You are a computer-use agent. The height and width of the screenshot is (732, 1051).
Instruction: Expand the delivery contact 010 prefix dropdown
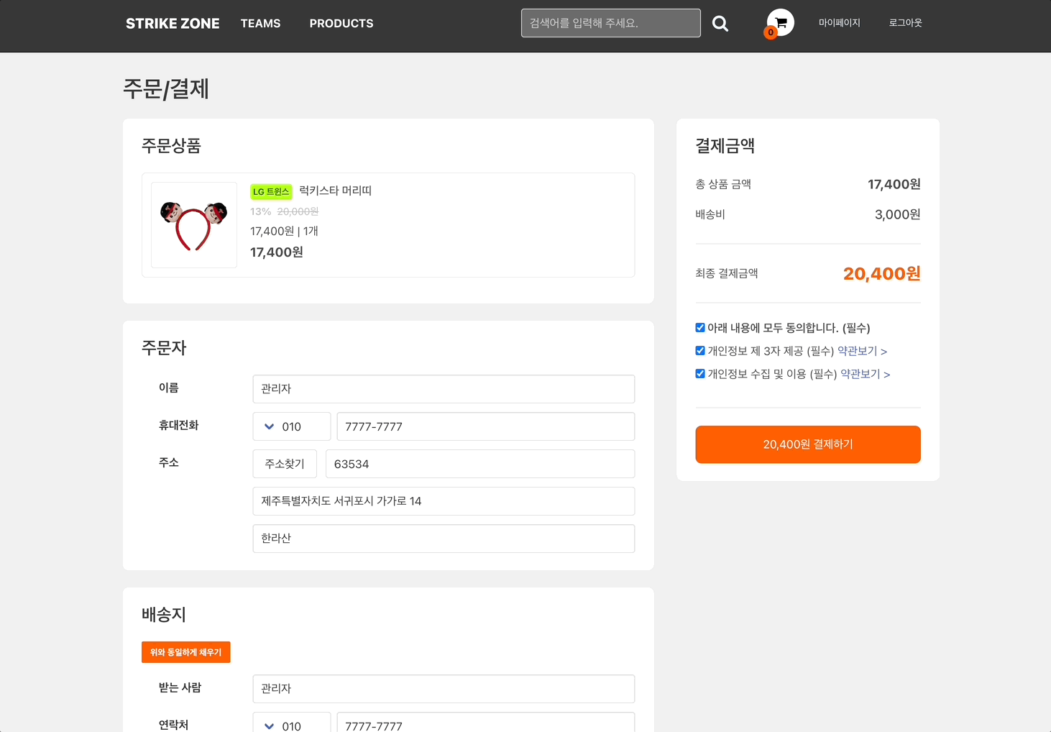pos(291,725)
